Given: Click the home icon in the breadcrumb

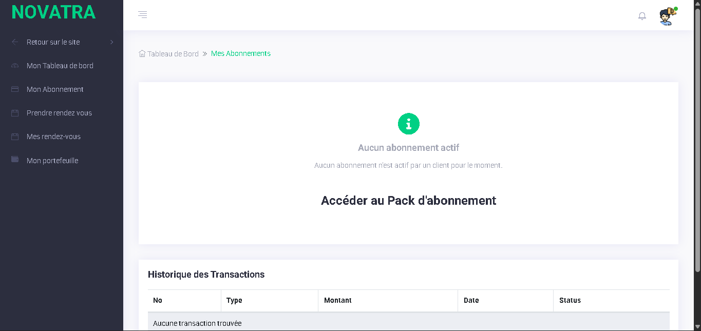Looking at the screenshot, I should click(142, 53).
